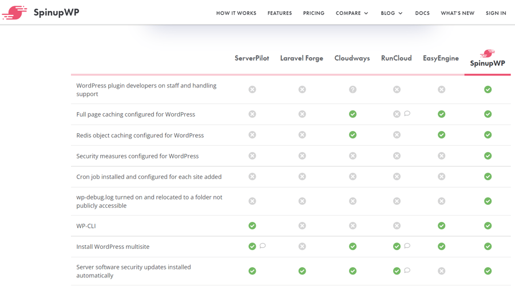The image size is (515, 286).
Task: Select 'WordPress plugin developers on staff' row text
Action: (146, 90)
